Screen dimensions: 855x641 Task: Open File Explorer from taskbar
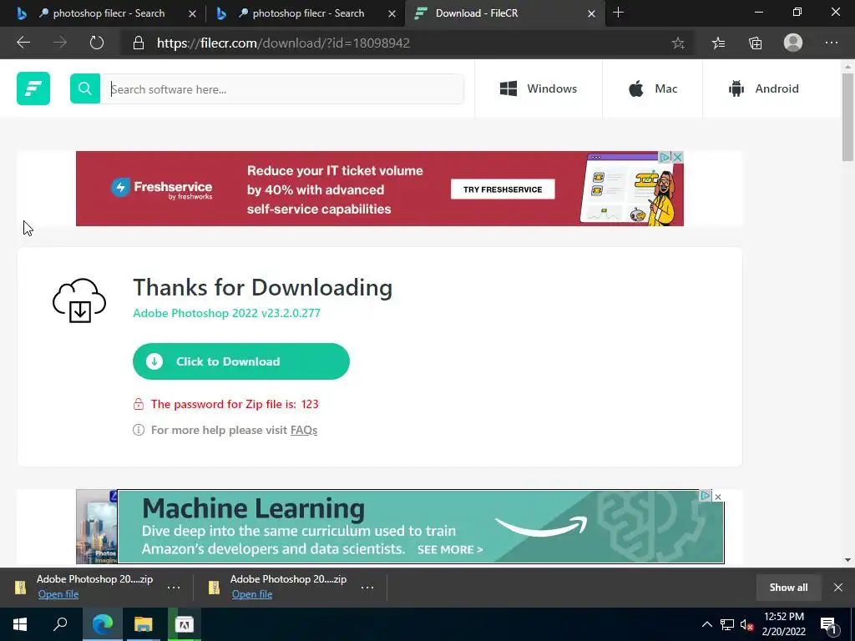tap(143, 624)
